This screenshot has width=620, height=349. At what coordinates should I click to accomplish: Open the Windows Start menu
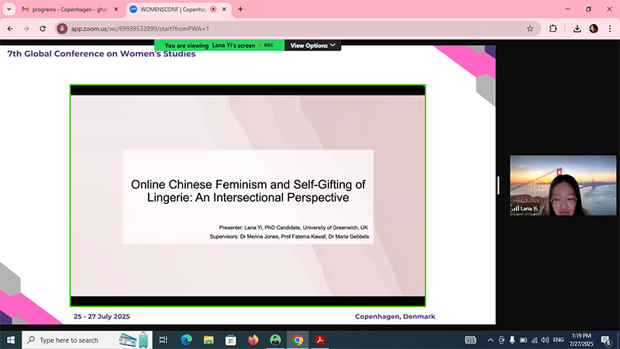click(10, 340)
